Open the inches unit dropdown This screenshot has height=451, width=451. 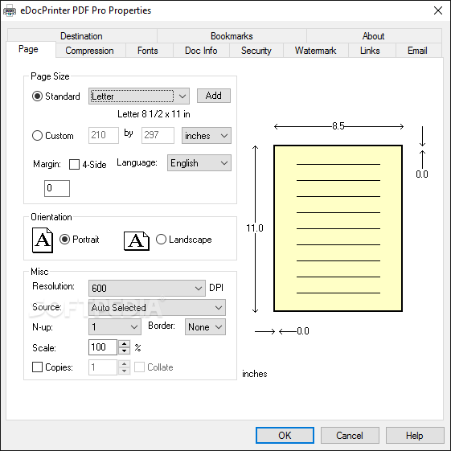pos(207,136)
